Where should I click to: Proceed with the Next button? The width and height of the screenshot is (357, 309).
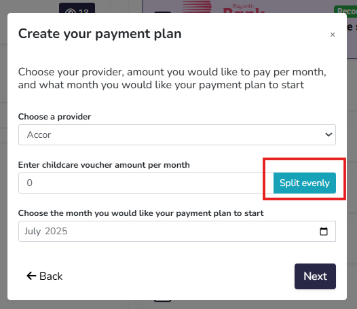click(315, 276)
